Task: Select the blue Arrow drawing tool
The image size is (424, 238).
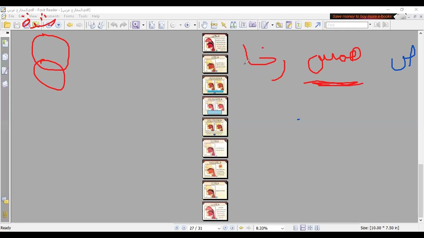Action: pyautogui.click(x=318, y=25)
